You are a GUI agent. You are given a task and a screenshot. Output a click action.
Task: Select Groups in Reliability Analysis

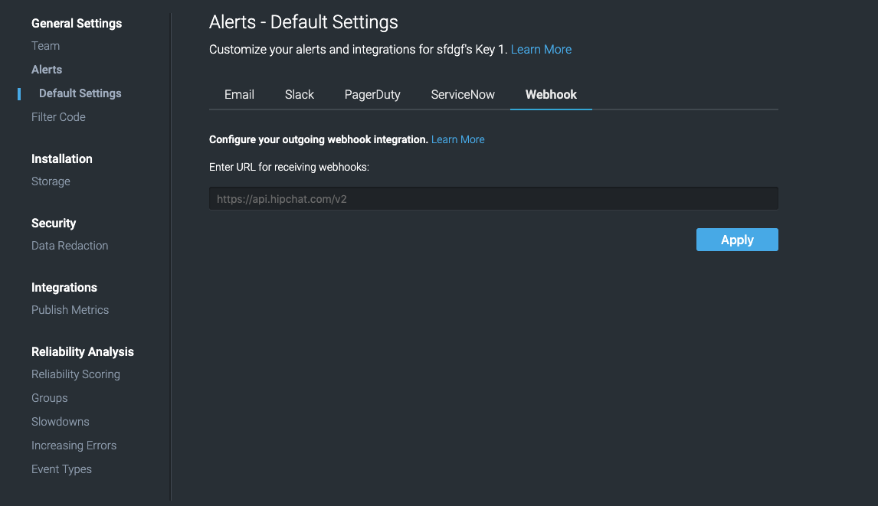coord(49,398)
